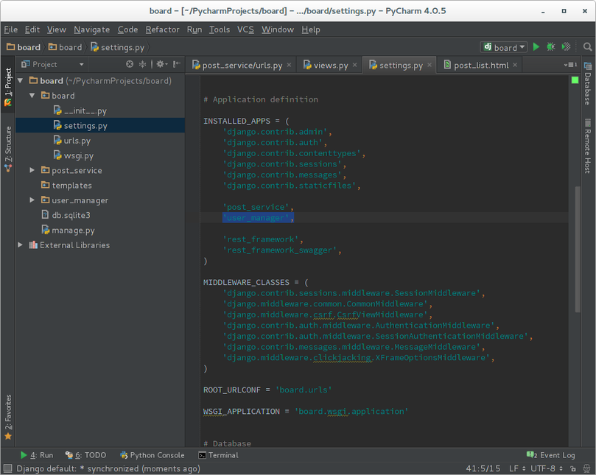The height and width of the screenshot is (475, 596).
Task: Open the Window menu
Action: pos(278,29)
